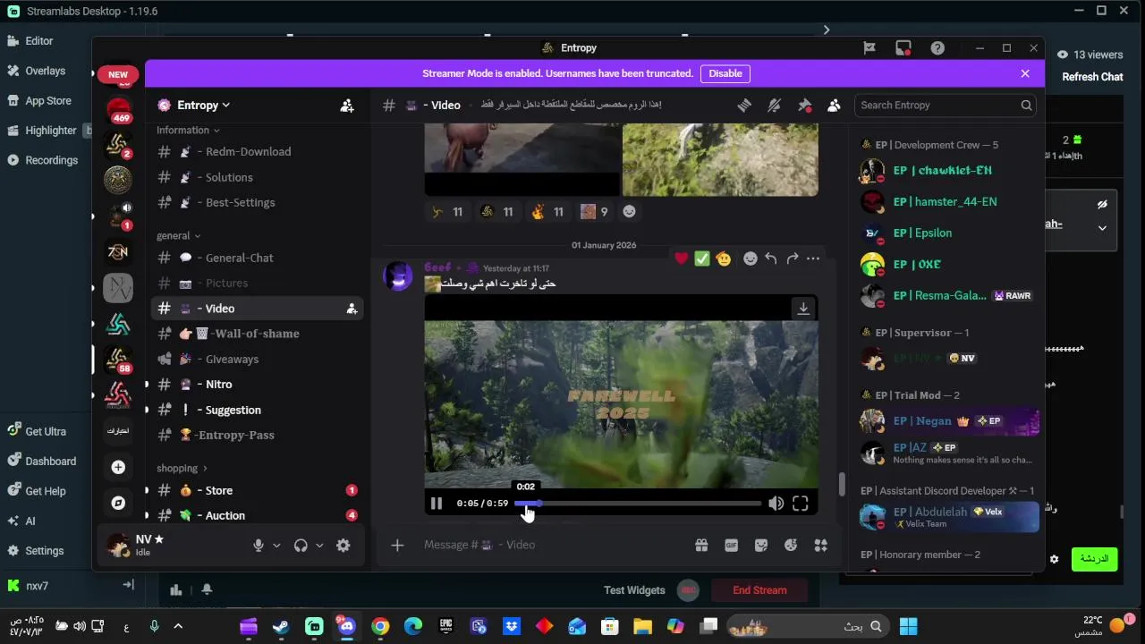Image resolution: width=1145 pixels, height=644 pixels.
Task: Forward arrow on message hover toolbar
Action: 793,258
